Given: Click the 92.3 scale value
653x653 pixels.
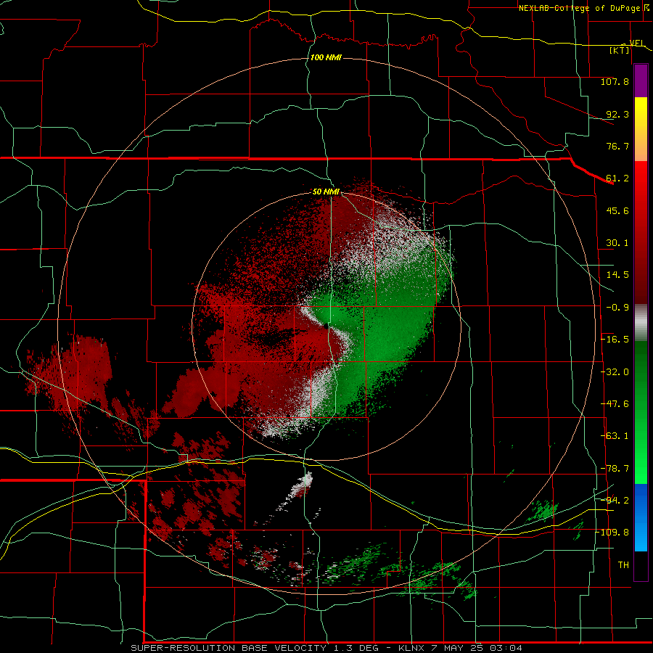Looking at the screenshot, I should pos(617,114).
